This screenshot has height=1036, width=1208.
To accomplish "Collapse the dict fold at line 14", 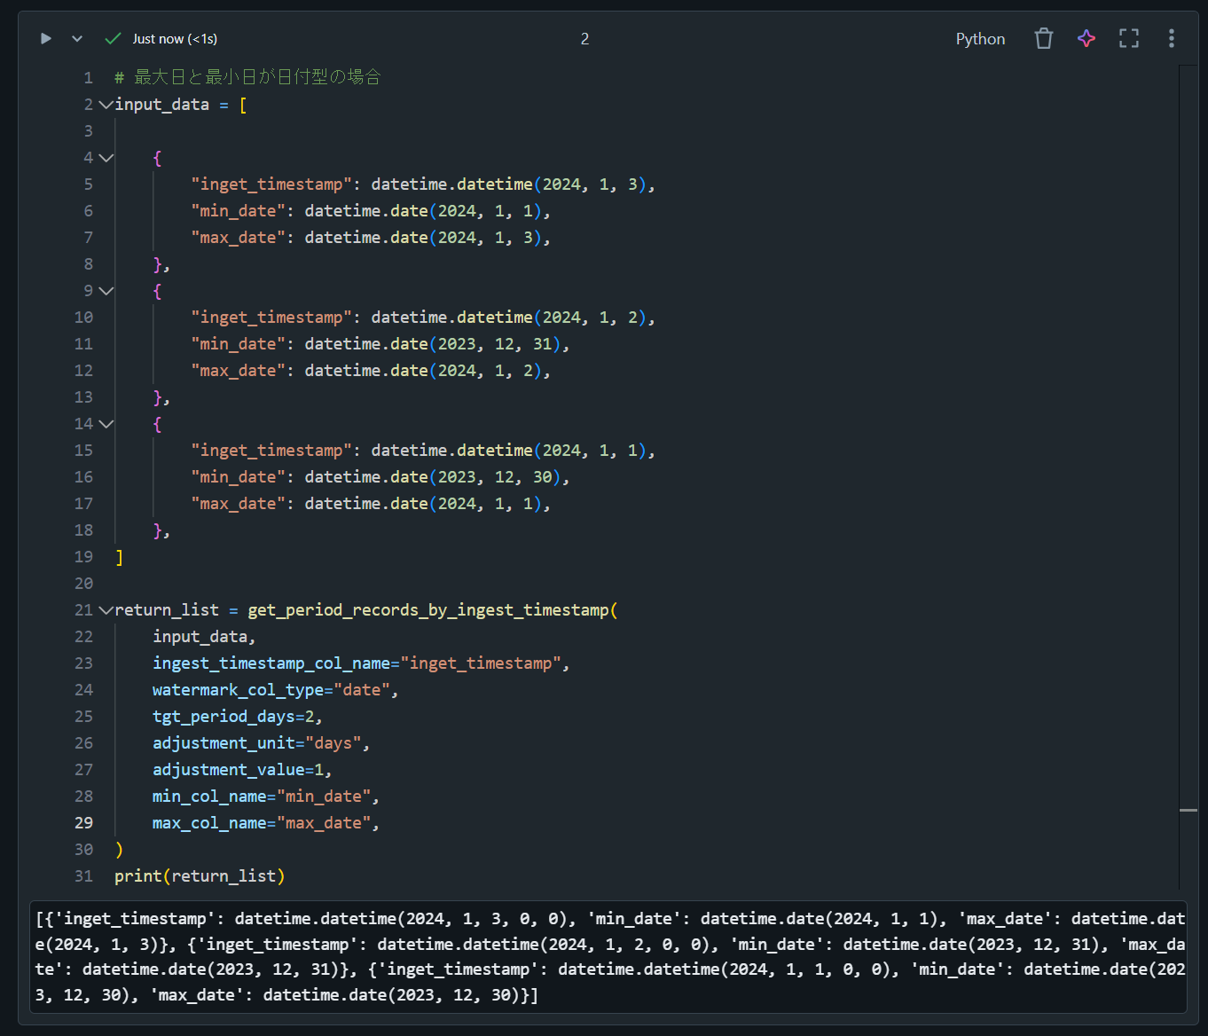I will (106, 424).
